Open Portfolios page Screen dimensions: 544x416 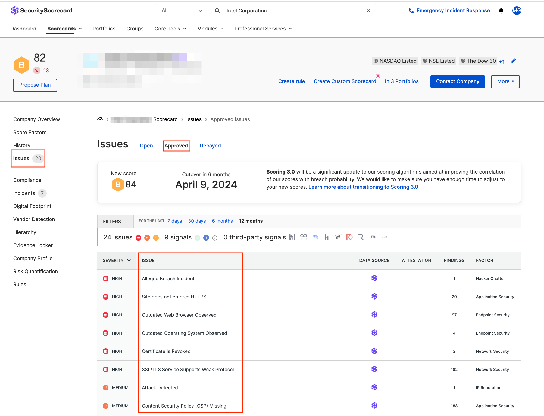click(104, 29)
